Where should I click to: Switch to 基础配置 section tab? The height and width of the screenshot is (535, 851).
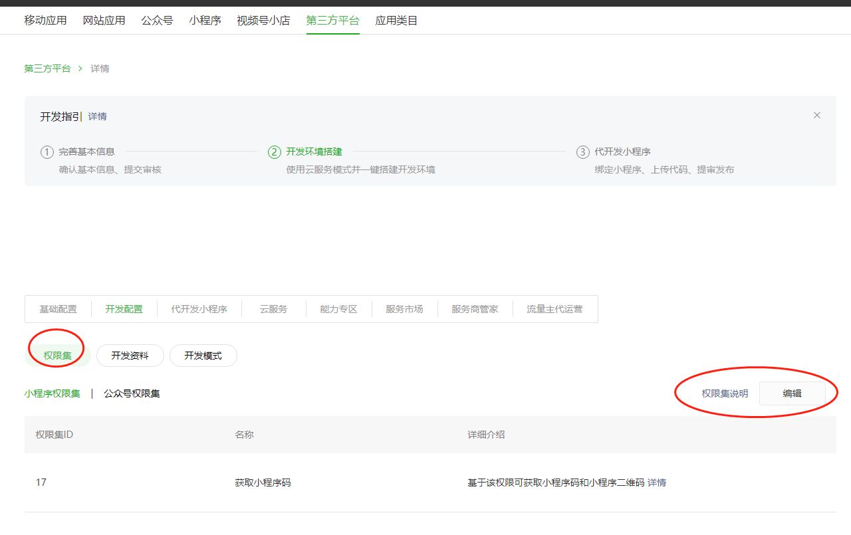pyautogui.click(x=58, y=309)
